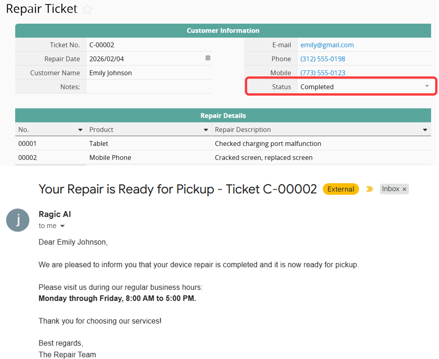The image size is (439, 359).
Task: Click the phone number (312) 555-0198
Action: tap(323, 59)
